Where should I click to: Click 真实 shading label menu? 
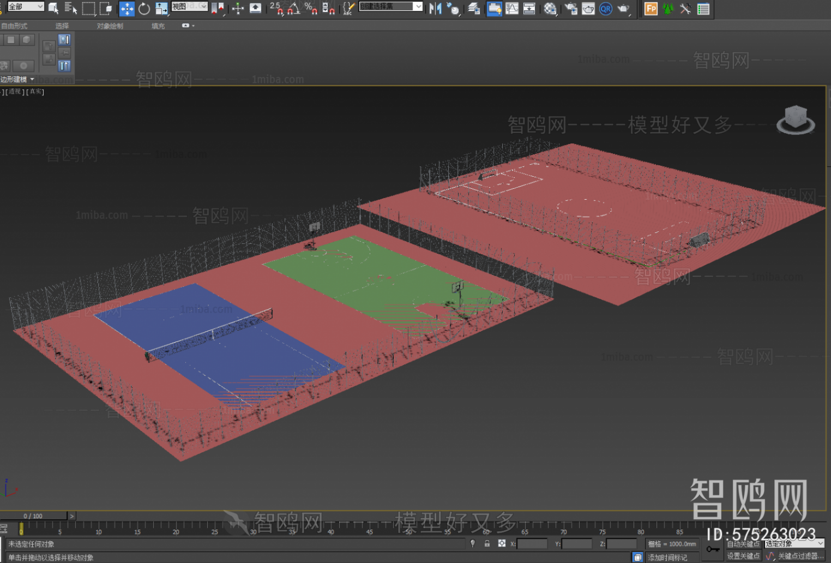(x=35, y=92)
